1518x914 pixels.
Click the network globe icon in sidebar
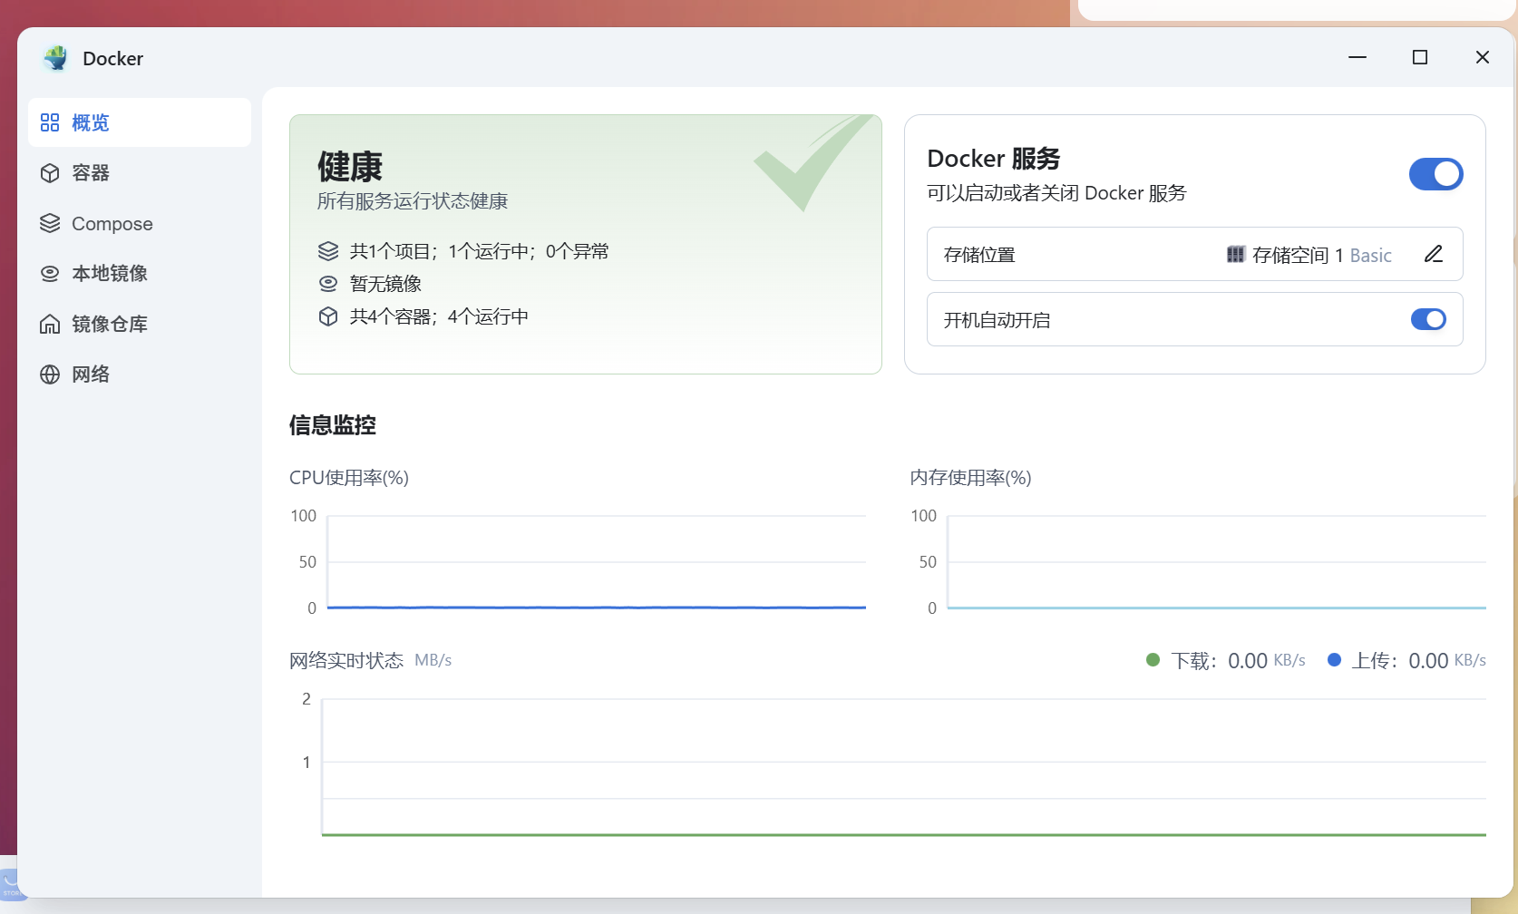50,374
